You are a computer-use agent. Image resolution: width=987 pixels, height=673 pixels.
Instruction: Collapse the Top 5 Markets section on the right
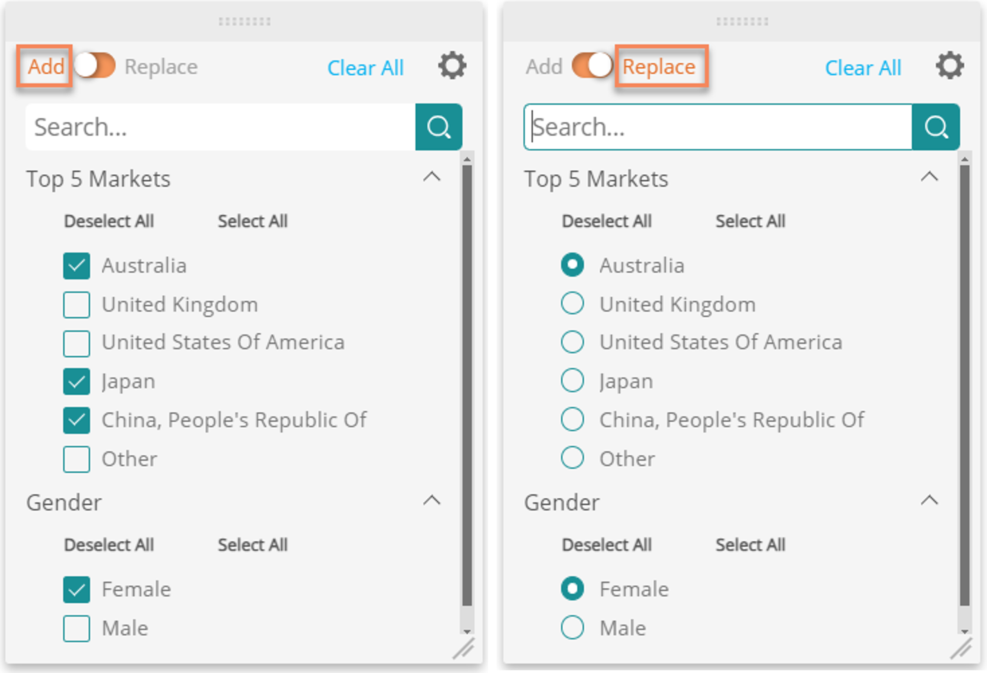click(929, 177)
